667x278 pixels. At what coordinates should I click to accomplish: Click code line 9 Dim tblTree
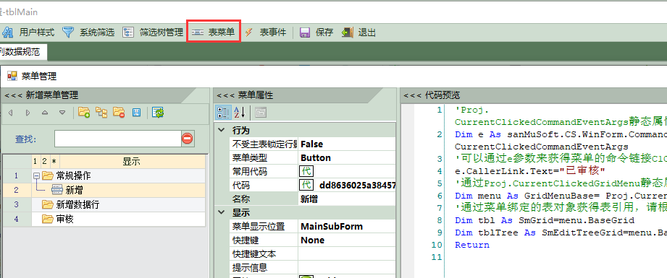tap(561, 233)
